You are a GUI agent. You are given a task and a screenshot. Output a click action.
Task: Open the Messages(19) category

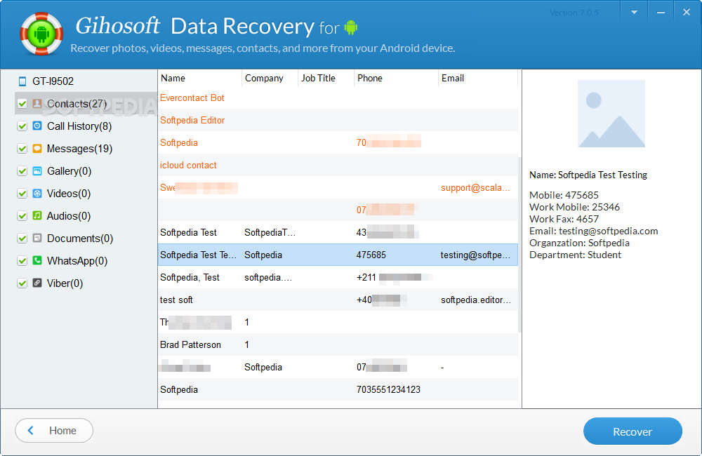pos(80,149)
